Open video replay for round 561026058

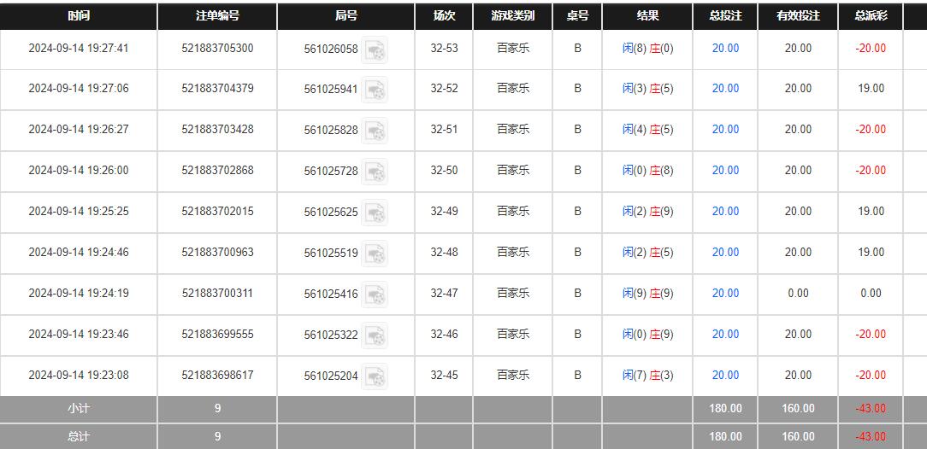coord(375,50)
